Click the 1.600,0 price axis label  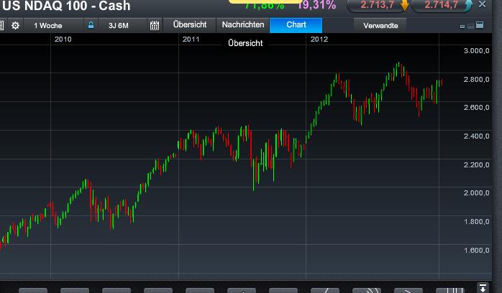pyautogui.click(x=476, y=250)
